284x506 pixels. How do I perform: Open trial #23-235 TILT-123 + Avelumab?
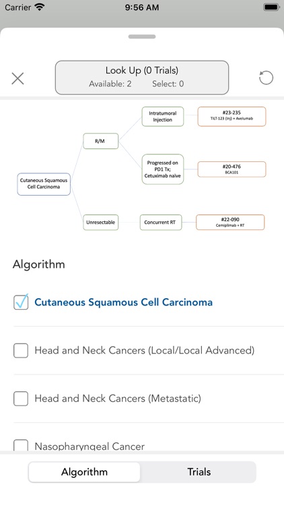[x=232, y=117]
